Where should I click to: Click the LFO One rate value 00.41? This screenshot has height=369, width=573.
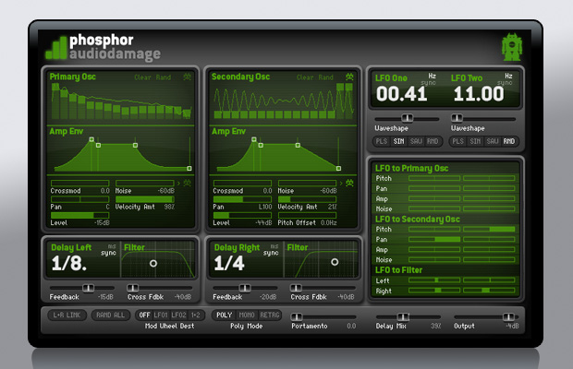pos(402,94)
